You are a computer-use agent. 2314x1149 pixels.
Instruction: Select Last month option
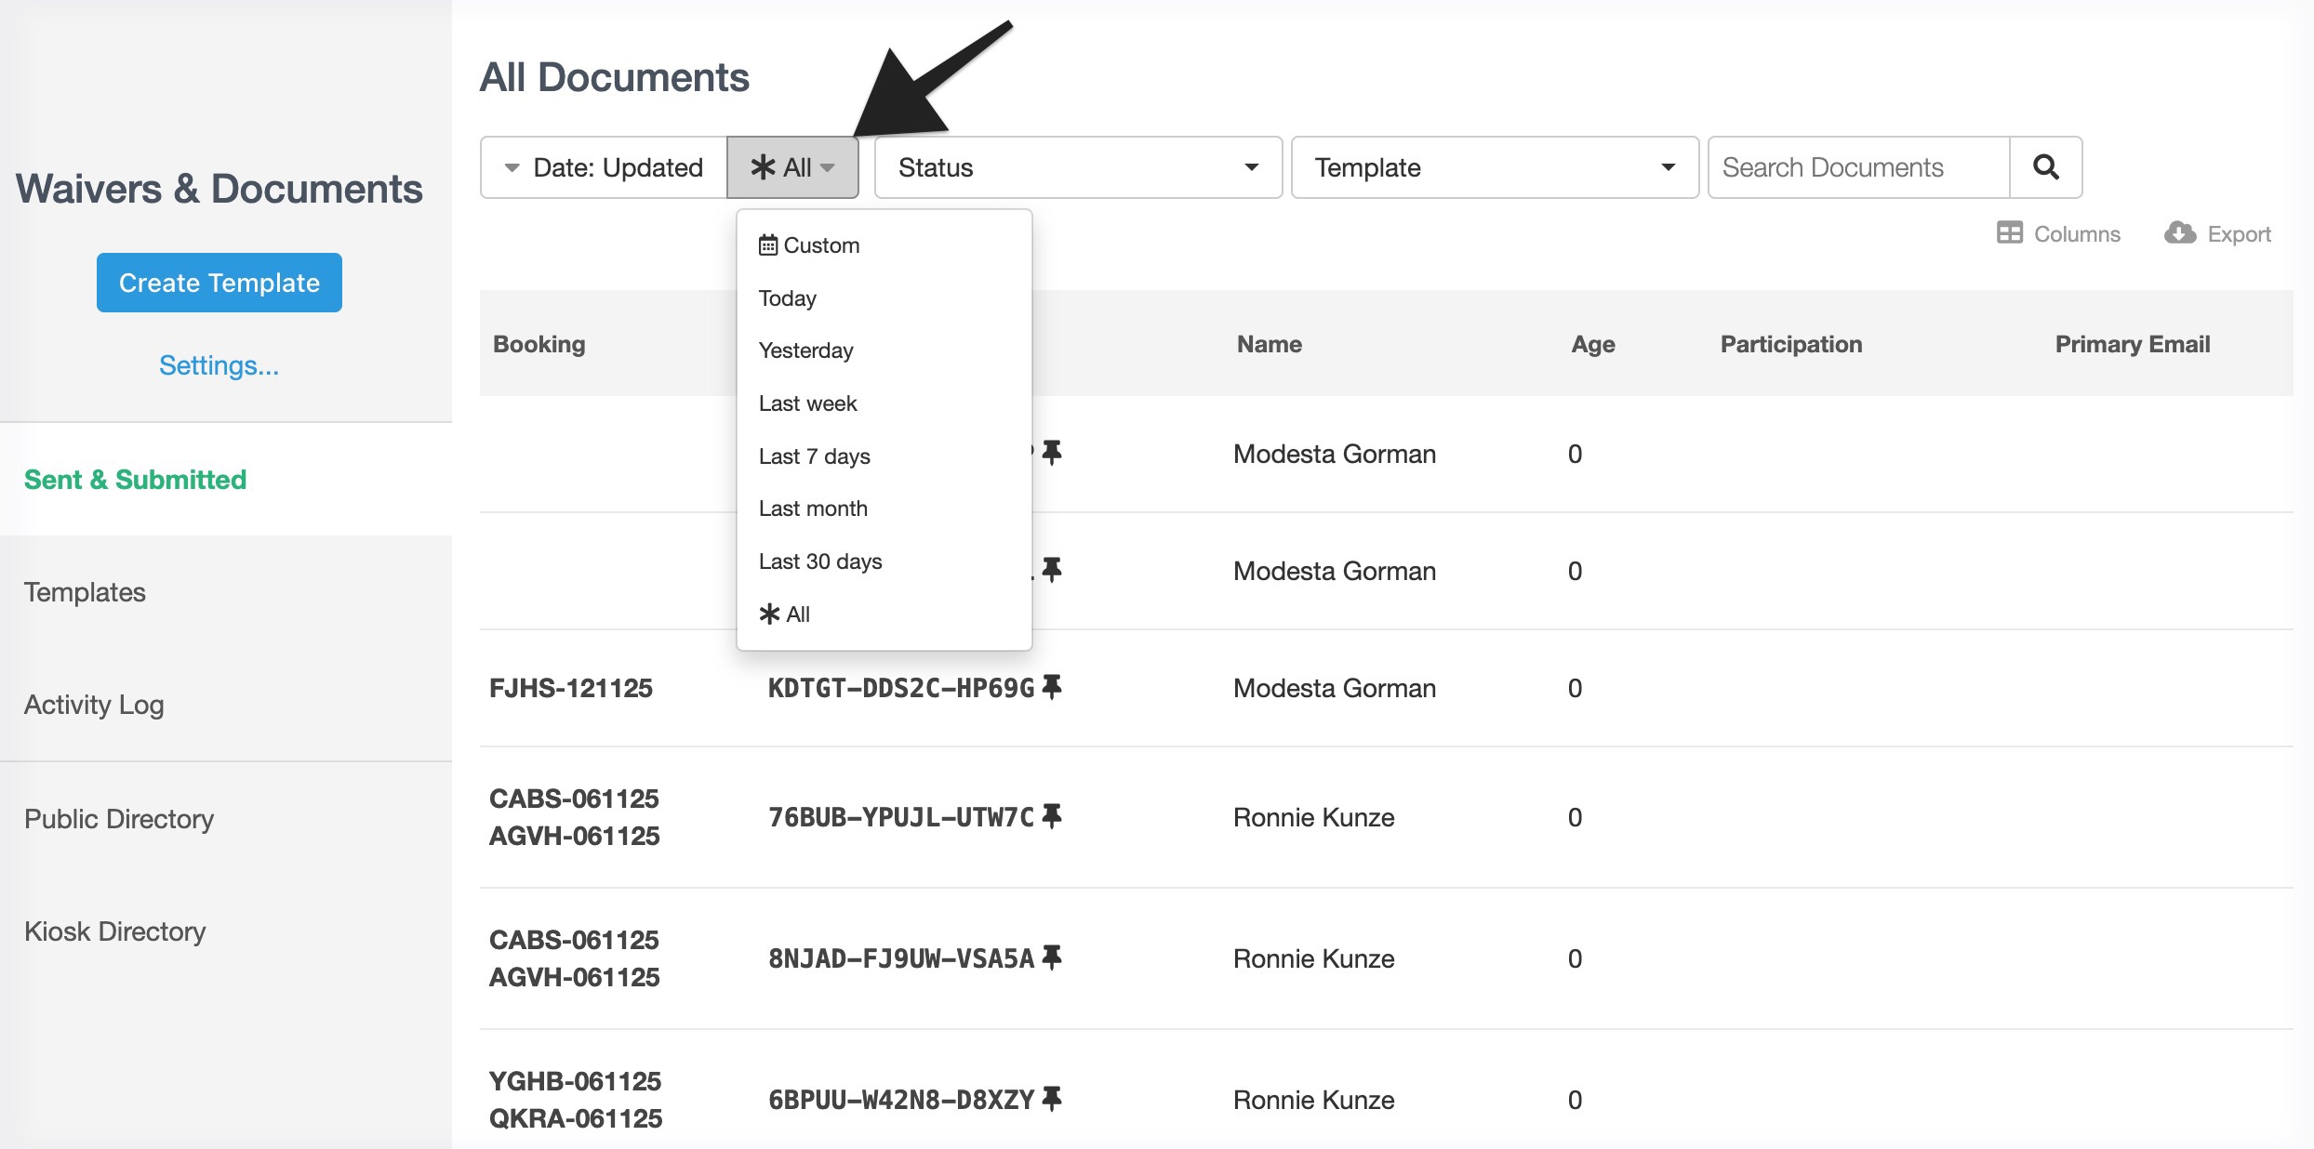click(x=884, y=508)
